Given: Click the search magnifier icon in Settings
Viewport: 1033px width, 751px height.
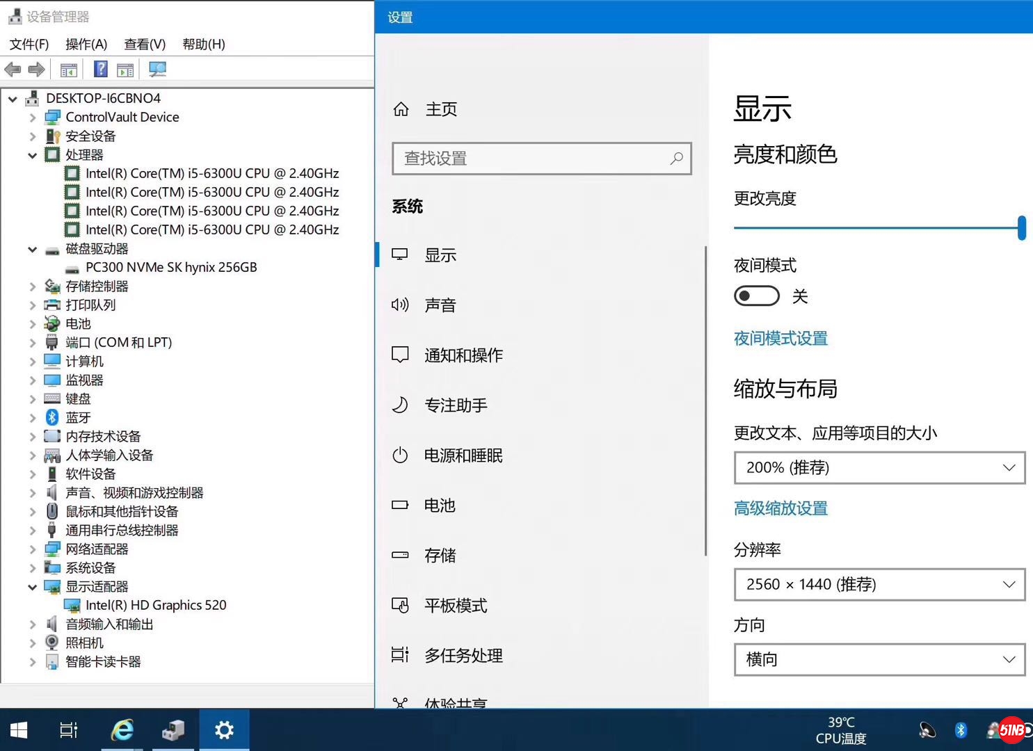Looking at the screenshot, I should (676, 159).
